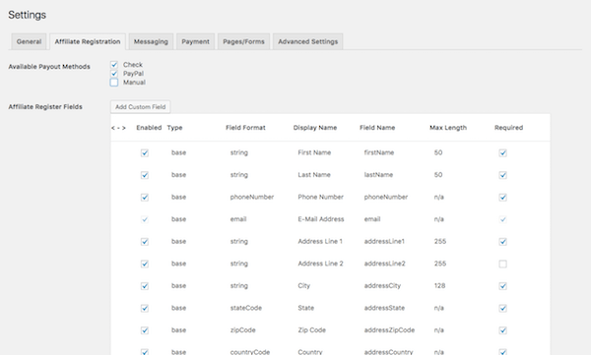Click the 'Phone Number' display name cell
Viewport: 591px width, 355px height.
pyautogui.click(x=320, y=197)
